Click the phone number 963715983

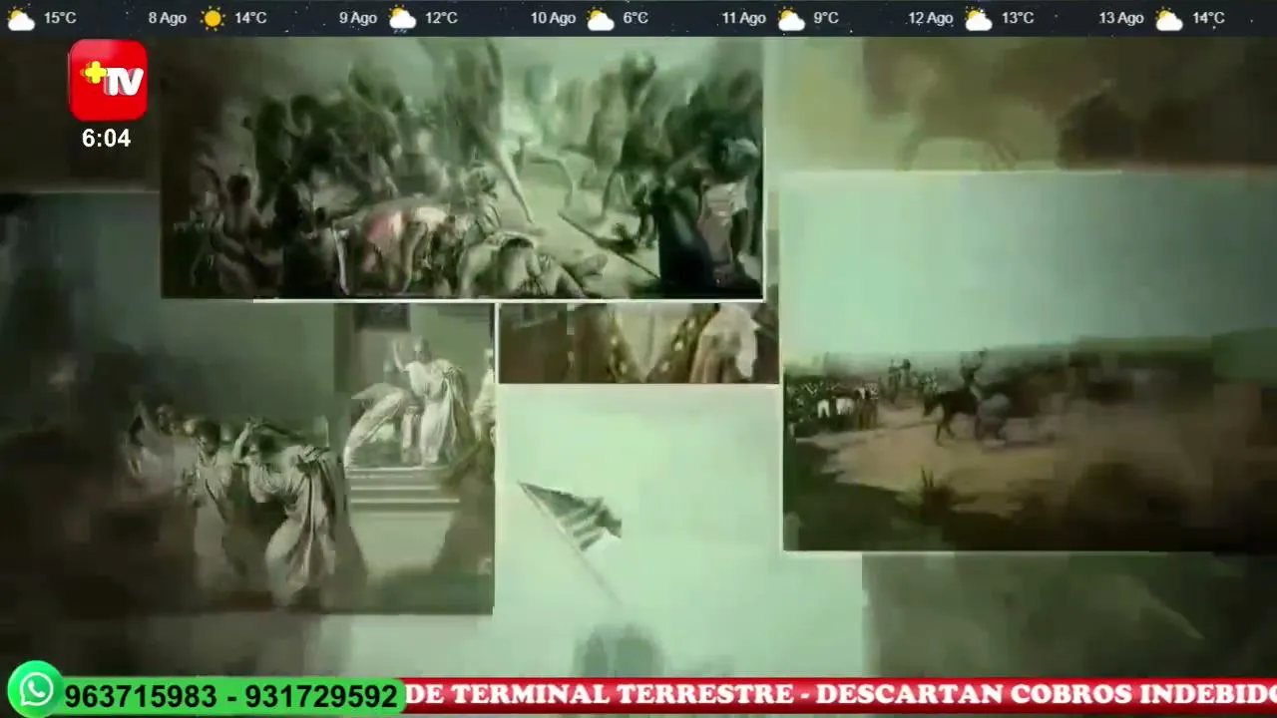[140, 696]
